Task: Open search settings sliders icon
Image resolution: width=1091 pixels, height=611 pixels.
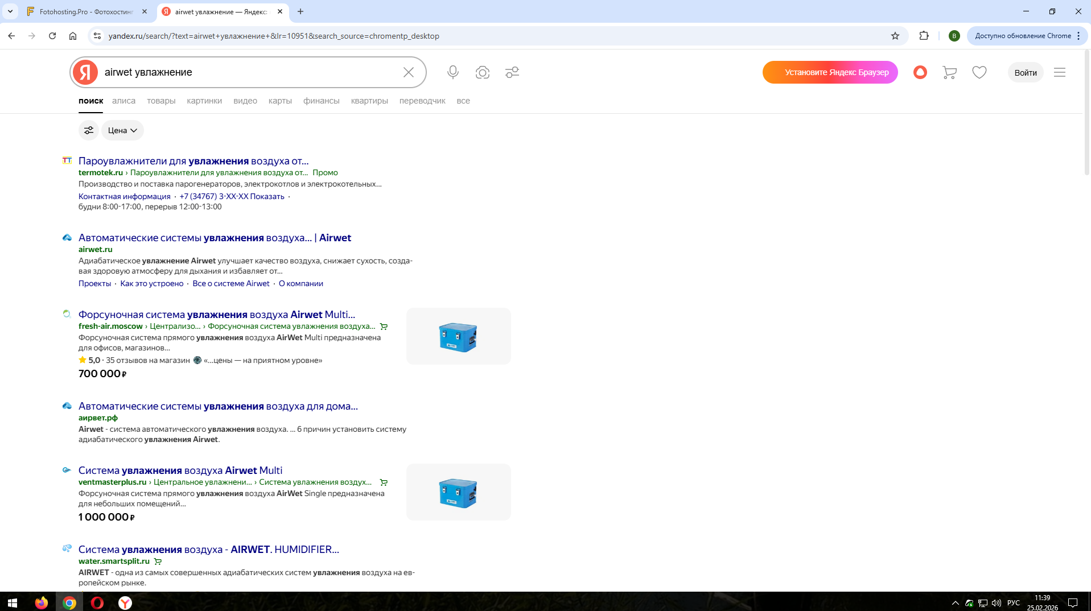Action: (x=512, y=72)
